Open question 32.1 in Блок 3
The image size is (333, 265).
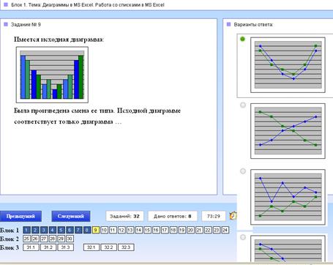click(91, 247)
